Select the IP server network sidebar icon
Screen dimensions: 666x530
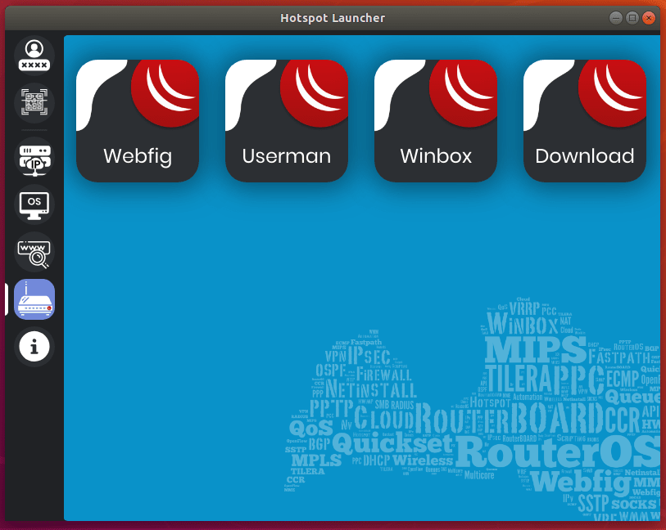point(34,157)
